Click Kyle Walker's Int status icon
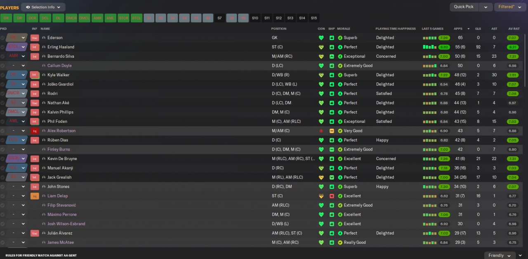 [x=35, y=75]
